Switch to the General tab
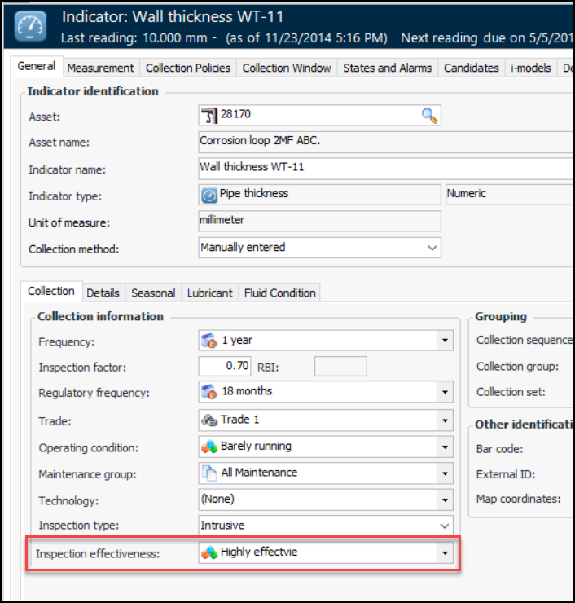Viewport: 575px width, 603px height. [37, 66]
